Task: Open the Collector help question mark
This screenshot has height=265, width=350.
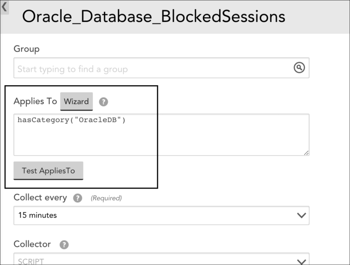Action: pyautogui.click(x=64, y=245)
